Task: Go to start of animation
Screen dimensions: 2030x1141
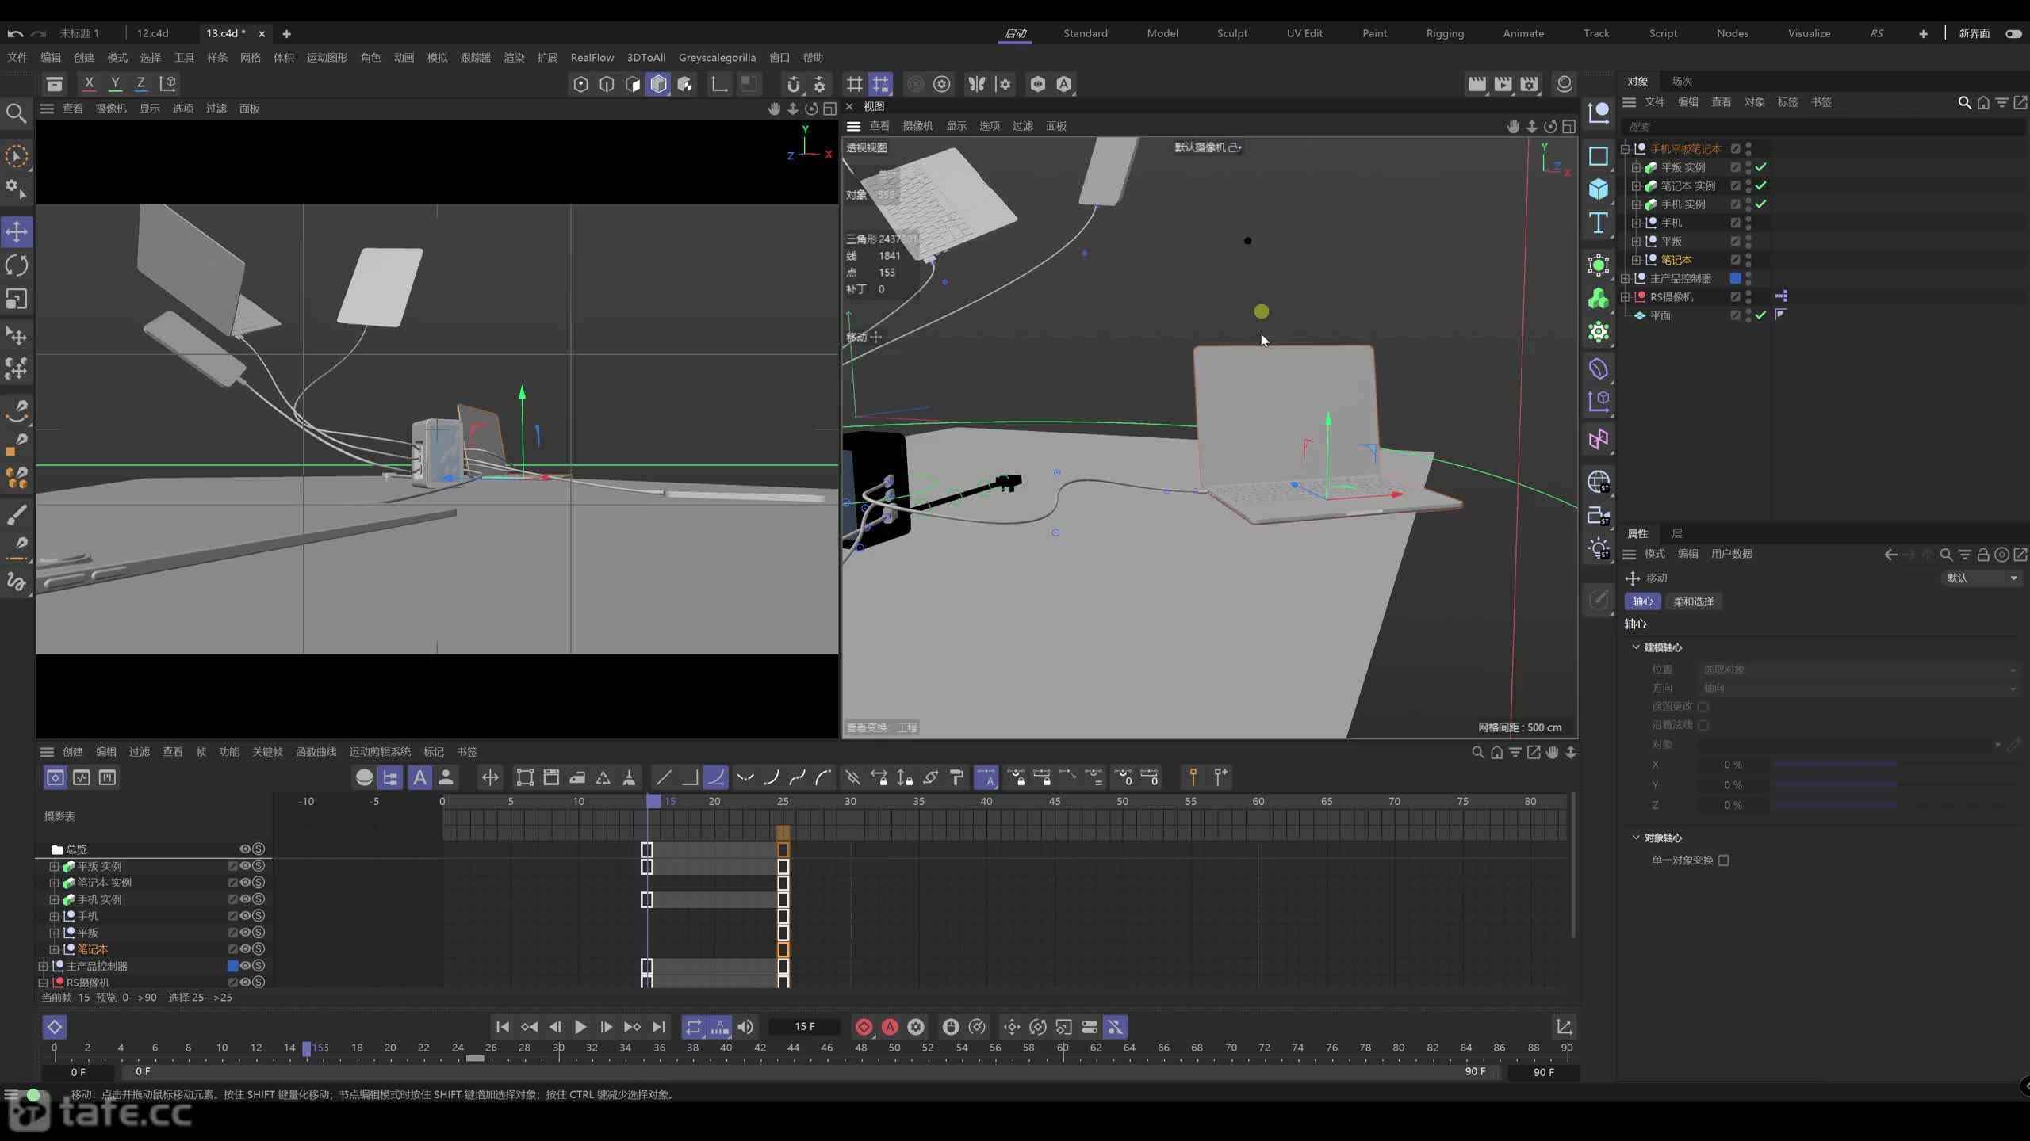Action: point(503,1027)
